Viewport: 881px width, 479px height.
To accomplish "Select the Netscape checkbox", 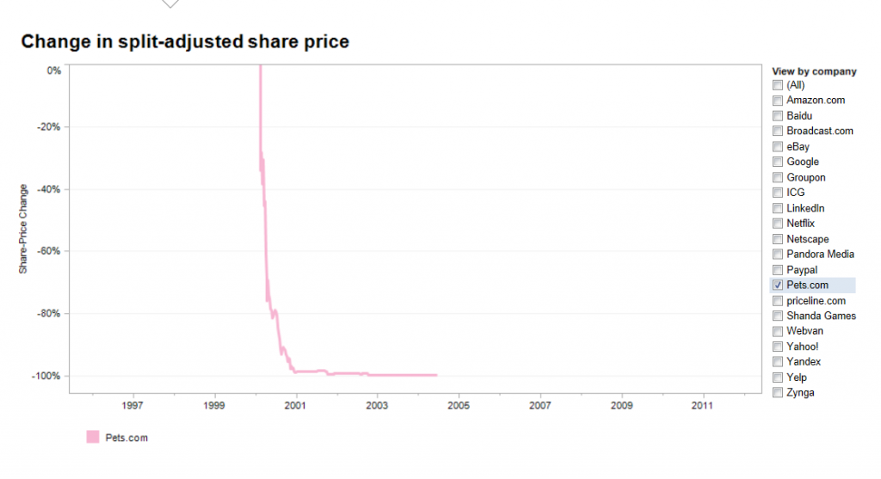I will (778, 239).
